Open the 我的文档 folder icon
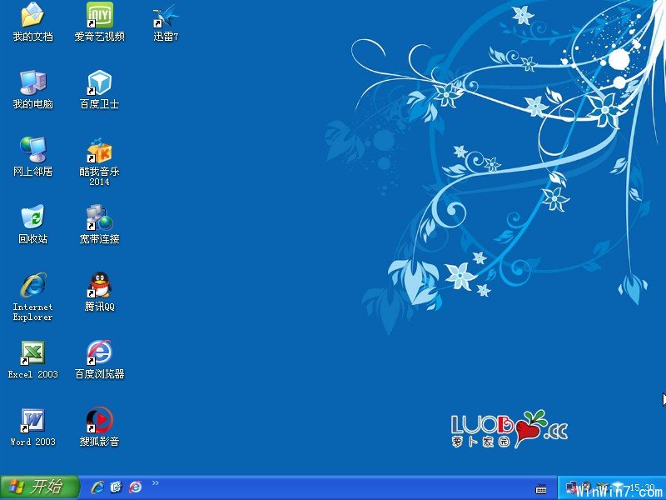This screenshot has width=666, height=500. [x=32, y=16]
